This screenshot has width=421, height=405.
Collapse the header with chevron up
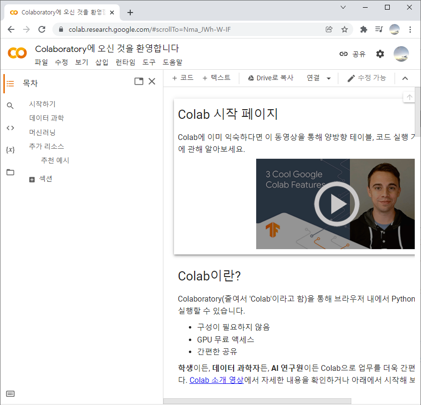pos(405,78)
